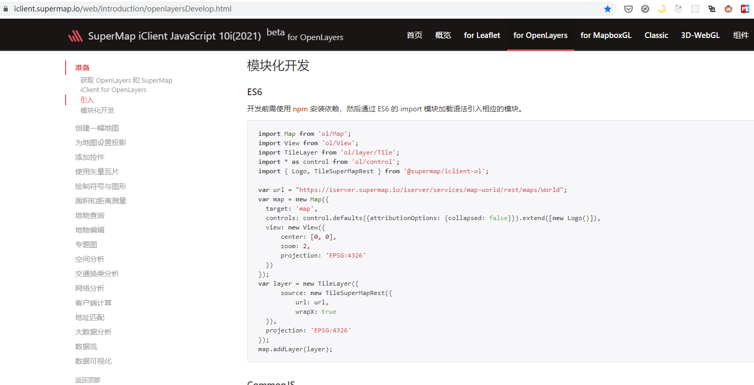Click the zoom: 2, code line

295,246
